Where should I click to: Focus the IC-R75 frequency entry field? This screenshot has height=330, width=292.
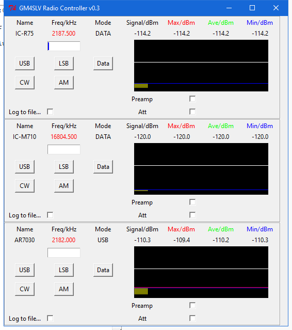tap(64, 46)
